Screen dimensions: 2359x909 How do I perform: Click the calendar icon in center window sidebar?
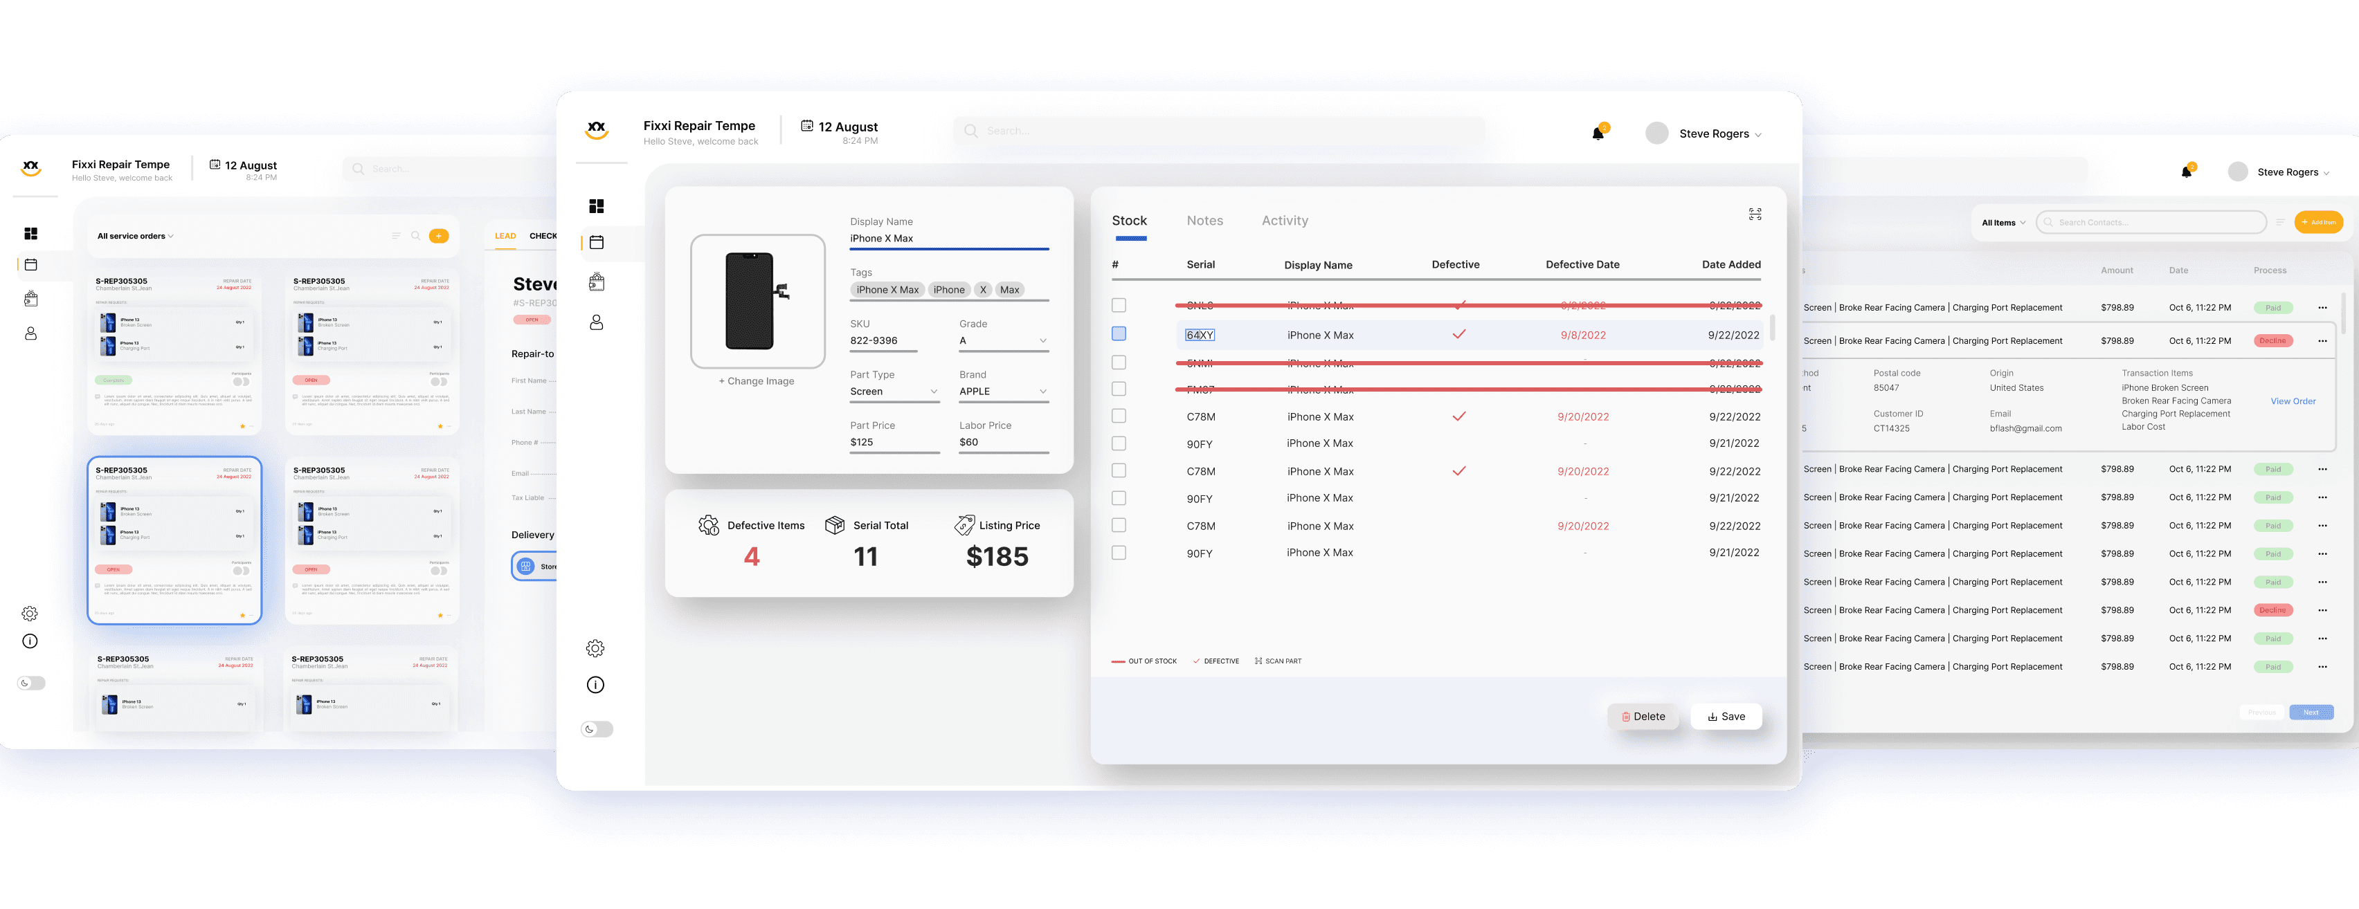tap(596, 243)
